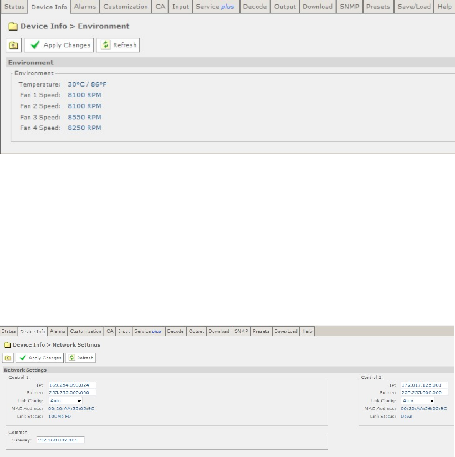Click Apply Changes on the Environment page
The height and width of the screenshot is (457, 455).
point(59,45)
